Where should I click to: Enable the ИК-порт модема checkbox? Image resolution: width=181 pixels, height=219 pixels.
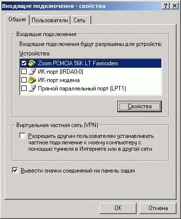pos(24,80)
